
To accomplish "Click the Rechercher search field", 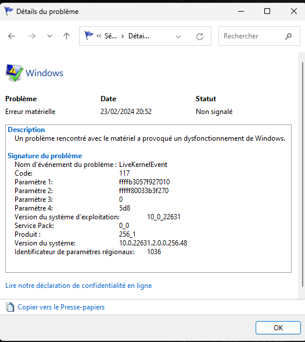I will click(253, 36).
